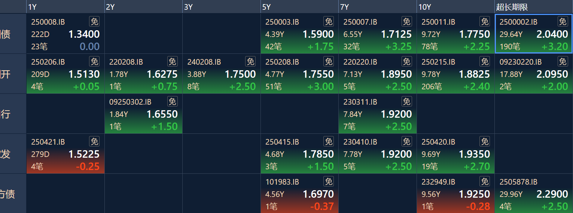Open bond code 250420.IB
This screenshot has height=213, width=573.
tap(438, 142)
